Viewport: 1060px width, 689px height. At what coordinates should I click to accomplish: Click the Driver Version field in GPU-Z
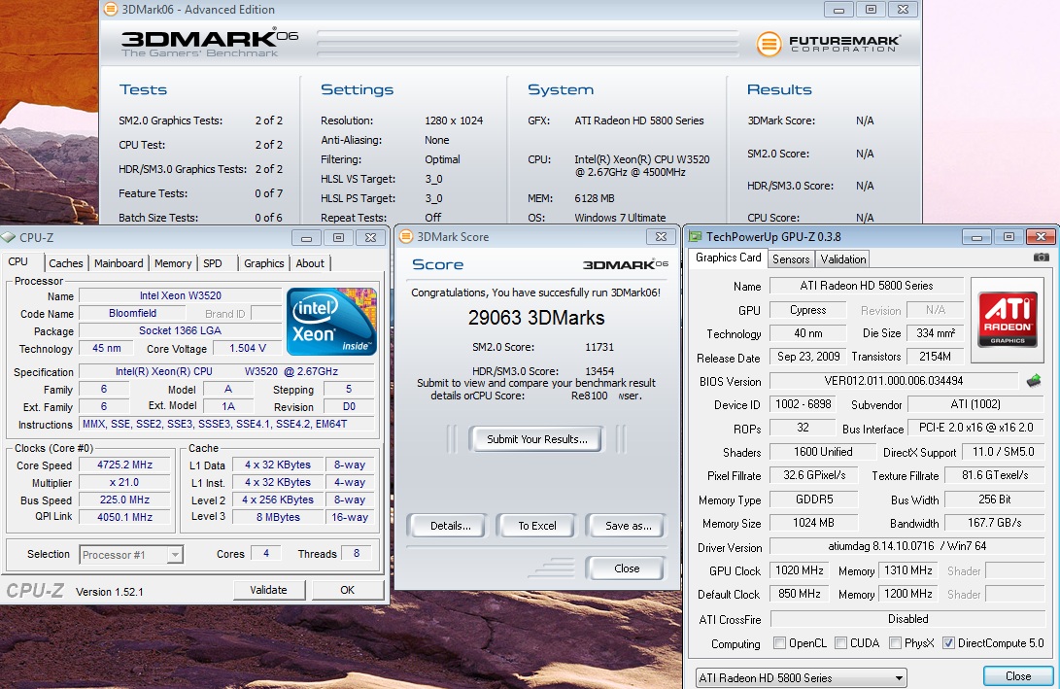pos(906,545)
